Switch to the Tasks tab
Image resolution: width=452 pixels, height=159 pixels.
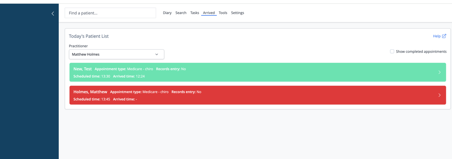tap(195, 13)
